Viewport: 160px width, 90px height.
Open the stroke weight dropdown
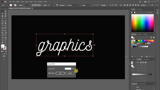(x=30, y=5)
